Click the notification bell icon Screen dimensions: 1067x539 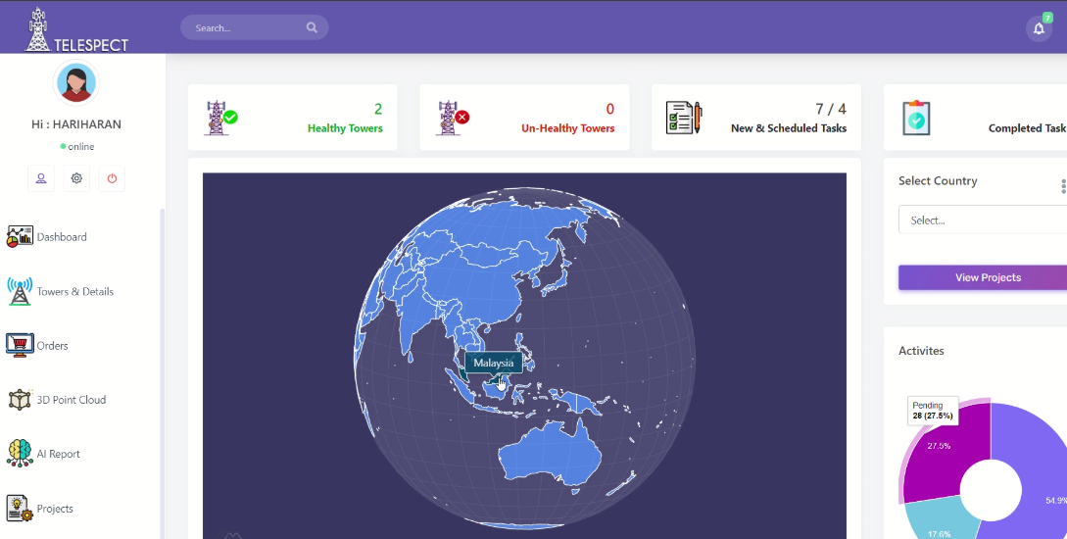click(x=1039, y=28)
